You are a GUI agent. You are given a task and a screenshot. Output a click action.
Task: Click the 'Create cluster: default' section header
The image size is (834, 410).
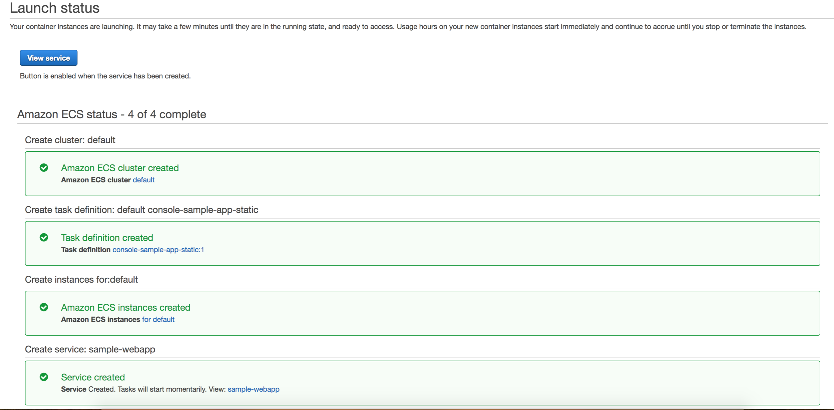coord(70,140)
